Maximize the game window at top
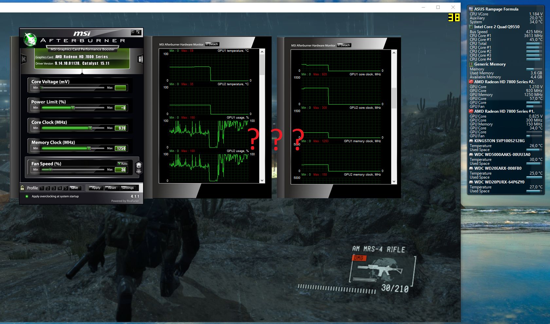Viewport: 550px width, 324px height. click(x=438, y=7)
